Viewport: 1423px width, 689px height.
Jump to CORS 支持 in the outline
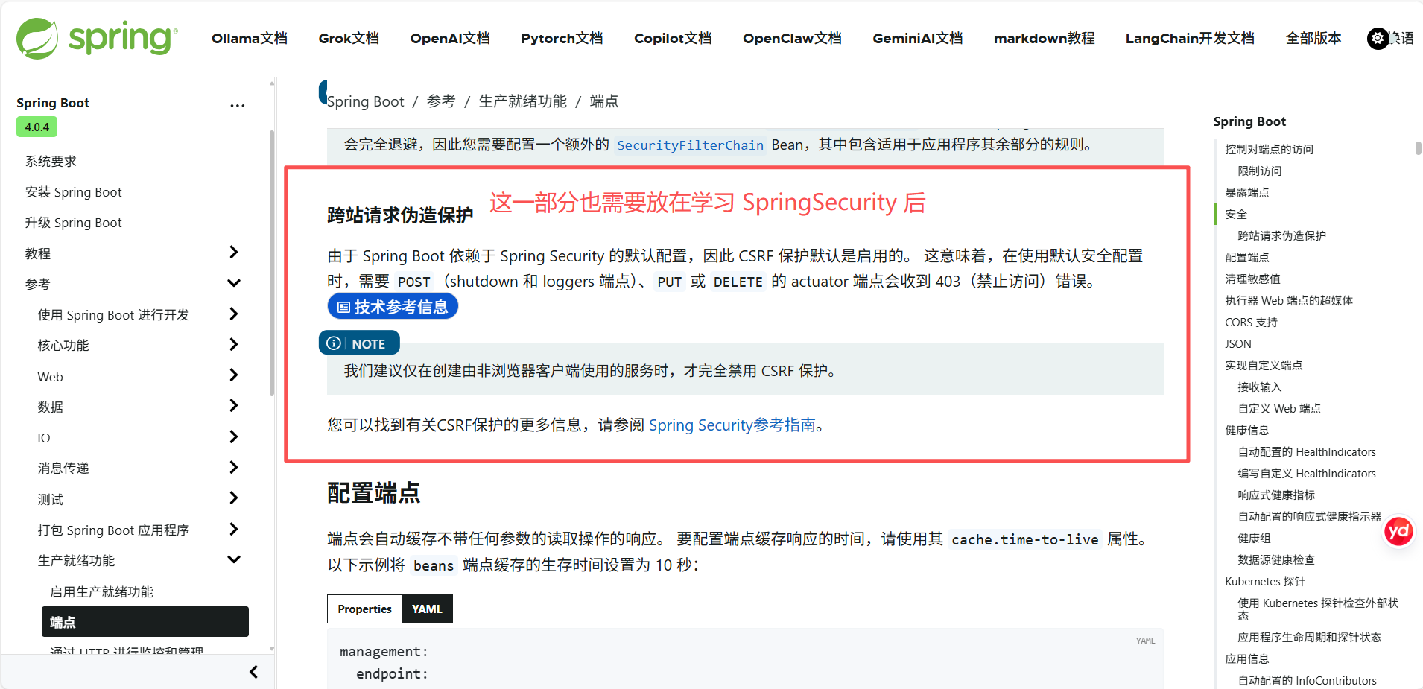tap(1251, 322)
